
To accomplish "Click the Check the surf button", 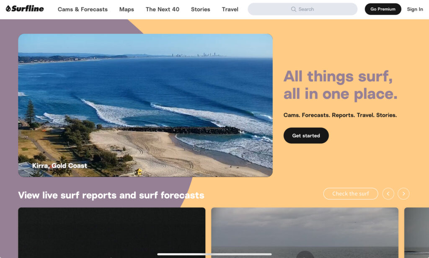I will pyautogui.click(x=351, y=193).
